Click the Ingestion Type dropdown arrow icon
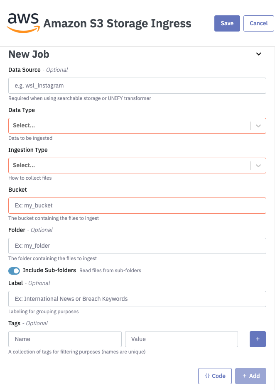275x390 pixels. (258, 165)
